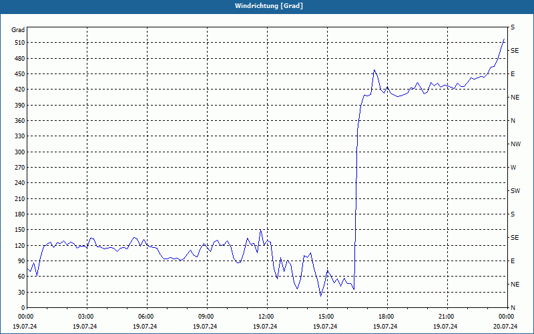This screenshot has width=534, height=334.
Task: Click the 240 y-axis value
Action: (x=20, y=183)
